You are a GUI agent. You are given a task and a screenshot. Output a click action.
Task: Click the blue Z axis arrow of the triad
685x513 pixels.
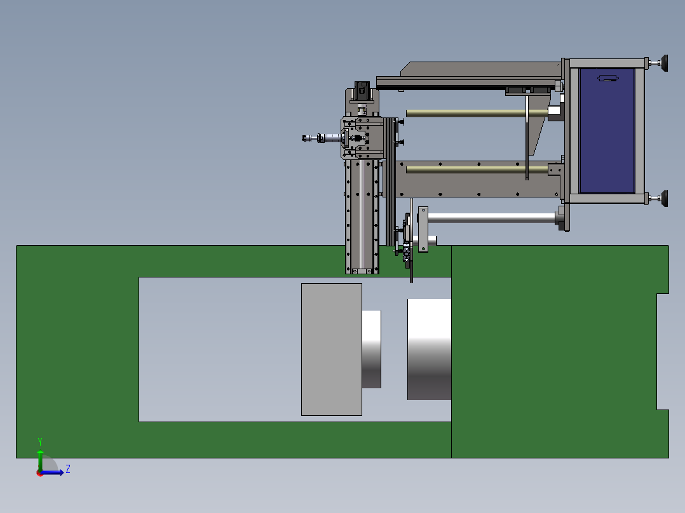pos(52,472)
